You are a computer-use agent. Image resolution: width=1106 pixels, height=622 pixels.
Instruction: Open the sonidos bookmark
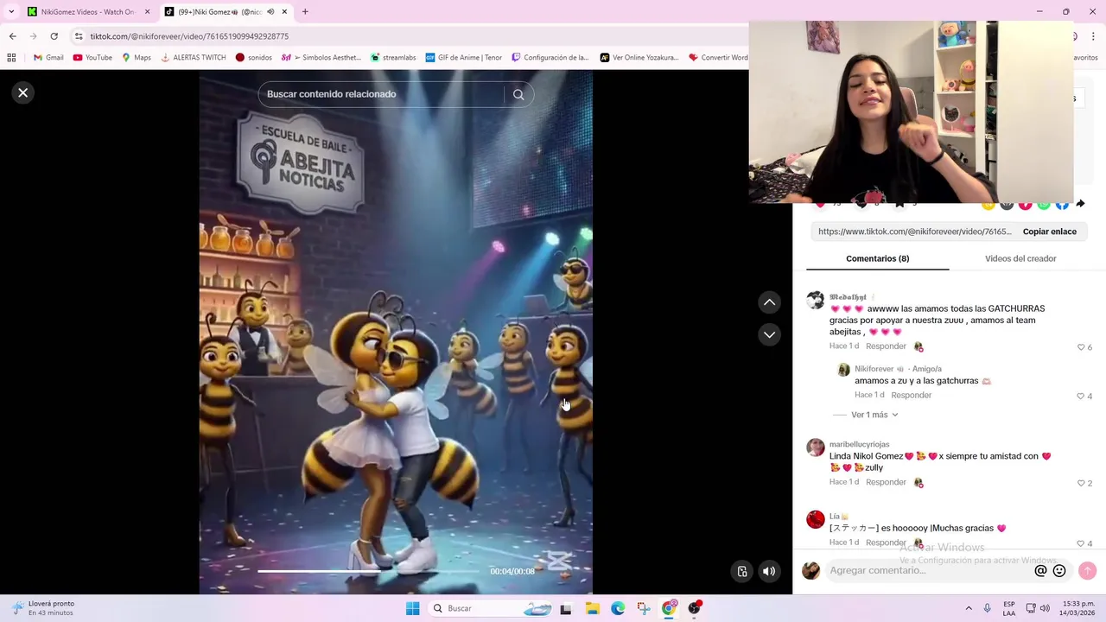pos(253,58)
